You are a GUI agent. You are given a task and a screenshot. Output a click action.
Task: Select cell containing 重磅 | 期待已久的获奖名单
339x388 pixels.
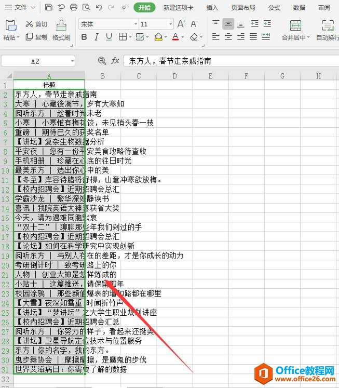49,132
